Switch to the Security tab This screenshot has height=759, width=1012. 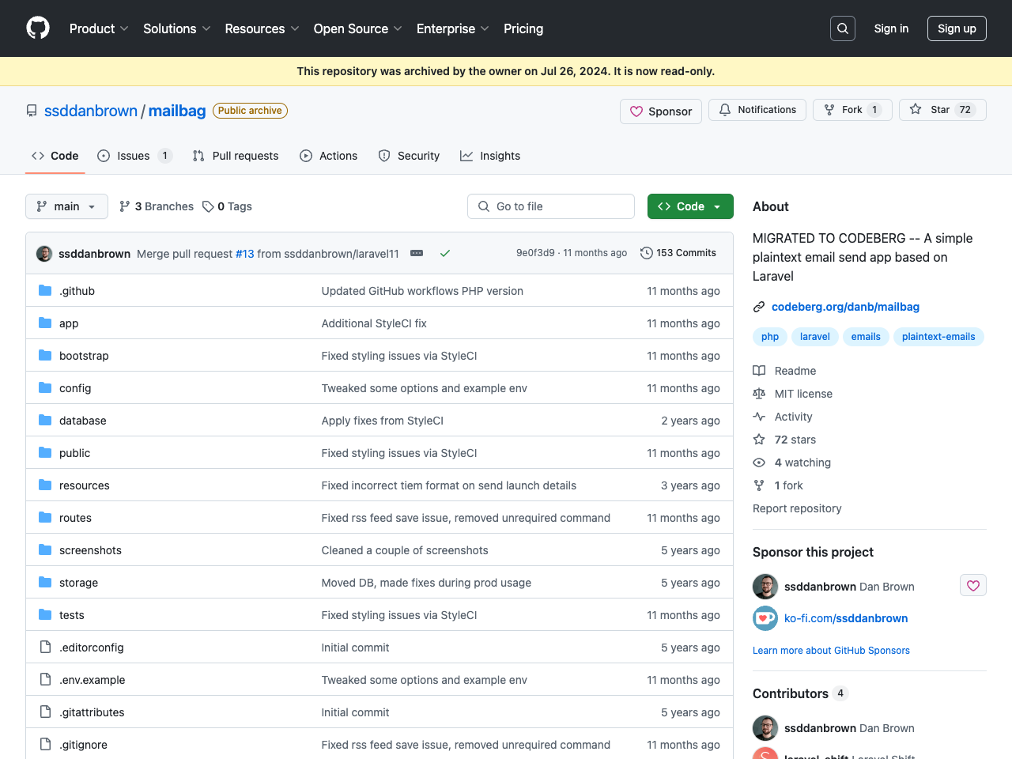tap(409, 156)
